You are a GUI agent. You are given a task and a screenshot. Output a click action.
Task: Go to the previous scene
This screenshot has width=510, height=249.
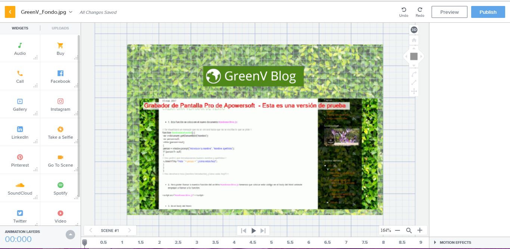pyautogui.click(x=91, y=230)
